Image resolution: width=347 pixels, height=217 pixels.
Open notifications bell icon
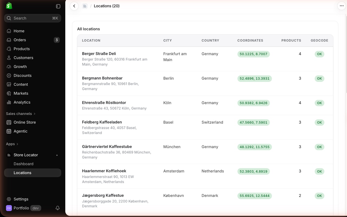57,208
